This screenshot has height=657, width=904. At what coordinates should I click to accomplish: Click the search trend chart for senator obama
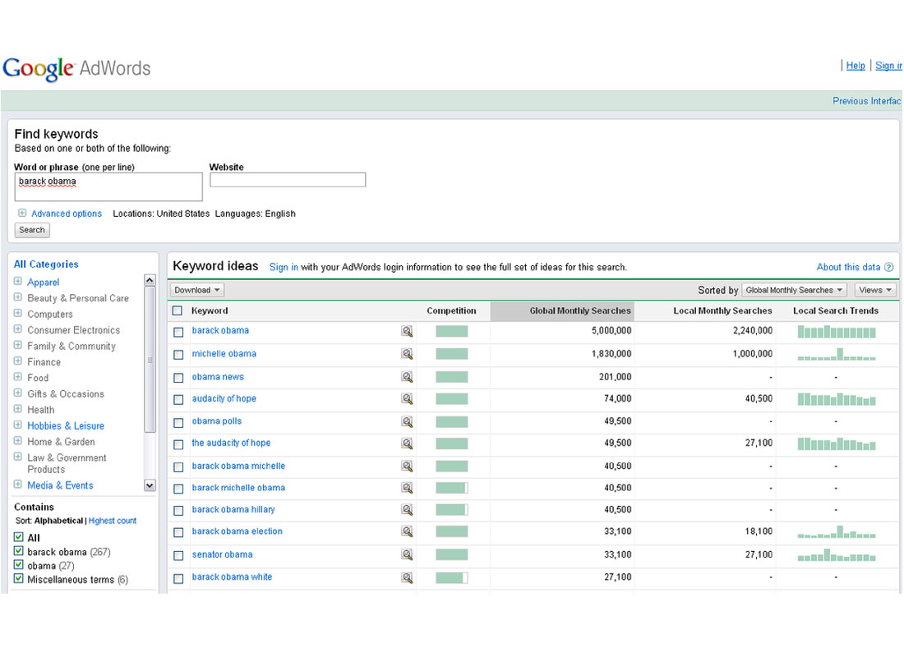(837, 555)
